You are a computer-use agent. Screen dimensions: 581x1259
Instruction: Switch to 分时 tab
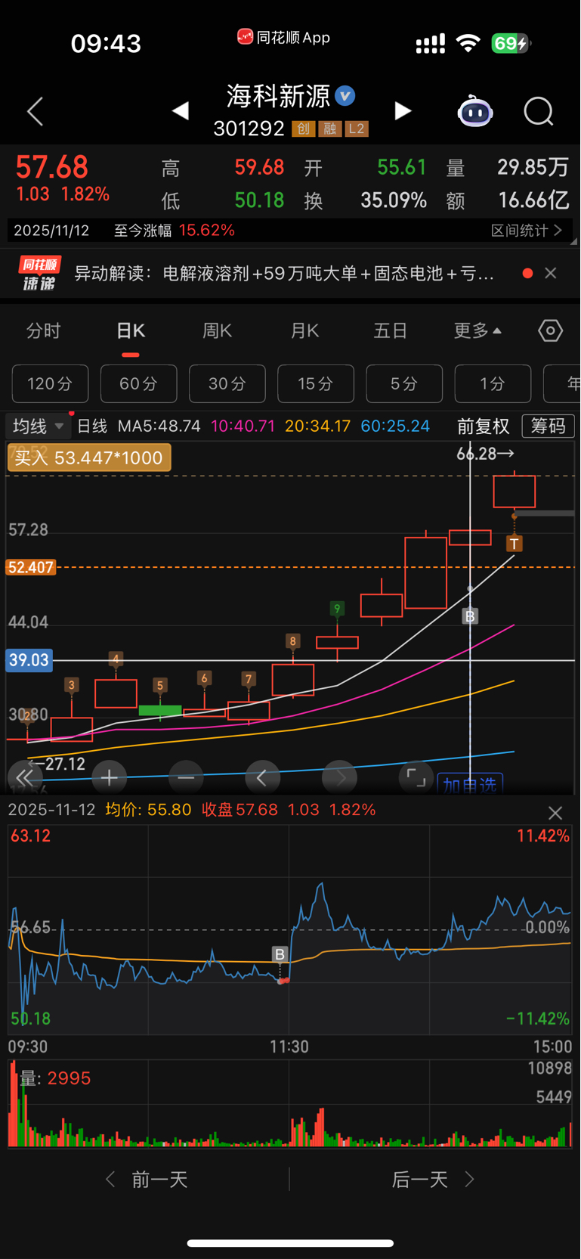(x=44, y=330)
